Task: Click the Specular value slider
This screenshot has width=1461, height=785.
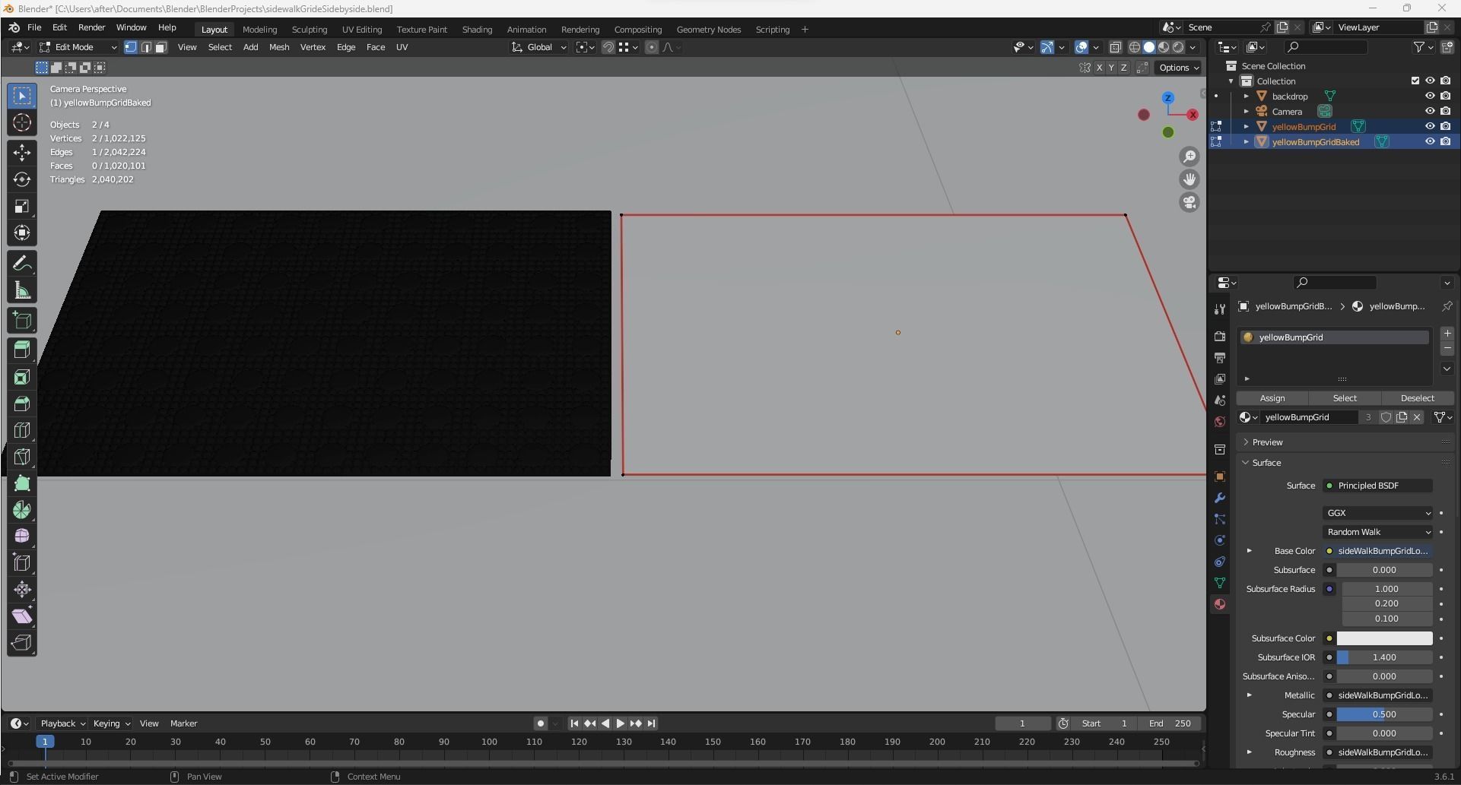Action: pos(1385,714)
